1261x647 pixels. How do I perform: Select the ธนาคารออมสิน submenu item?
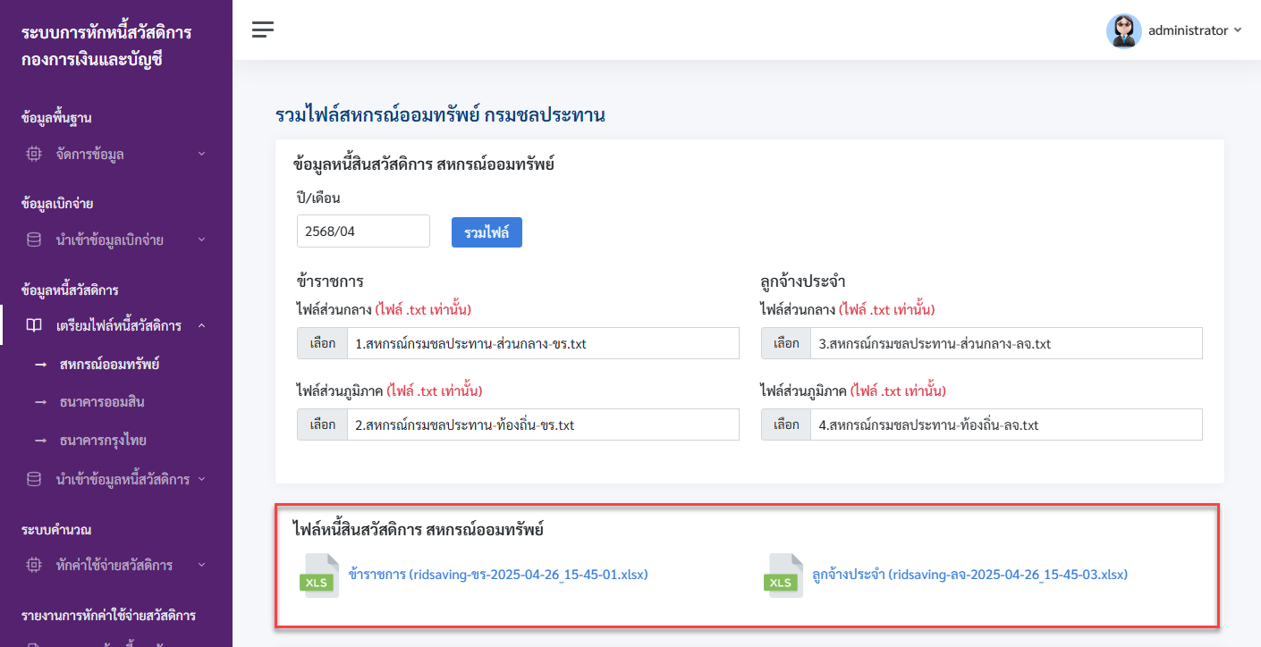pos(102,402)
